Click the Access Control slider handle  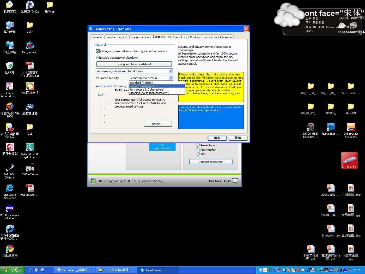100,94
